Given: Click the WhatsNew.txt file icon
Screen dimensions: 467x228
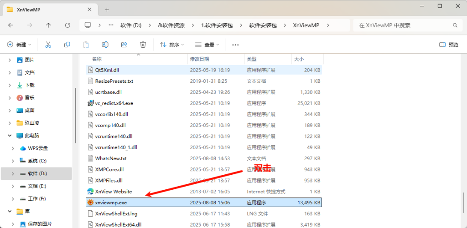Looking at the screenshot, I should click(x=91, y=158).
